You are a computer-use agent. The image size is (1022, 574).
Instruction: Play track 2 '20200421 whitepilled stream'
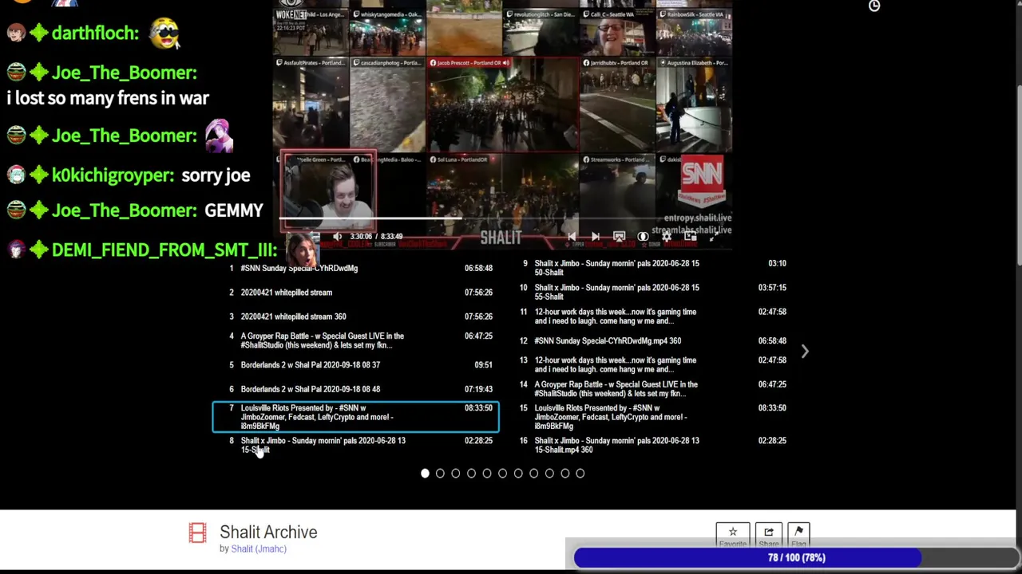click(356, 293)
